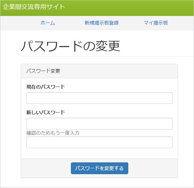Submit with the パスワードを変更する button
Viewport: 194px width, 188px height.
point(100,168)
